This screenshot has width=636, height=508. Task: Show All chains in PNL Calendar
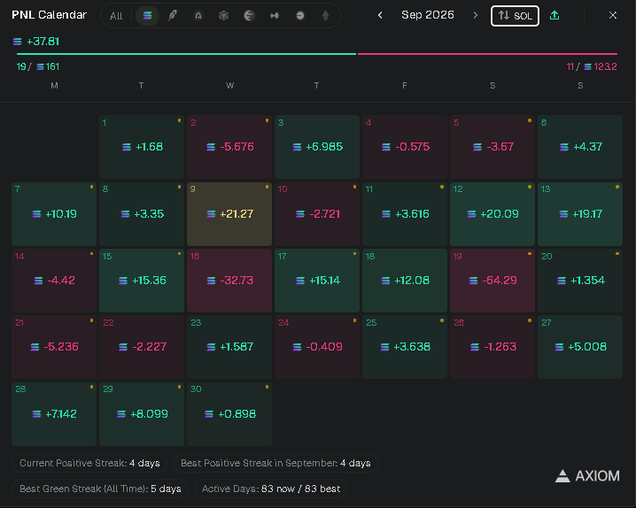click(116, 16)
